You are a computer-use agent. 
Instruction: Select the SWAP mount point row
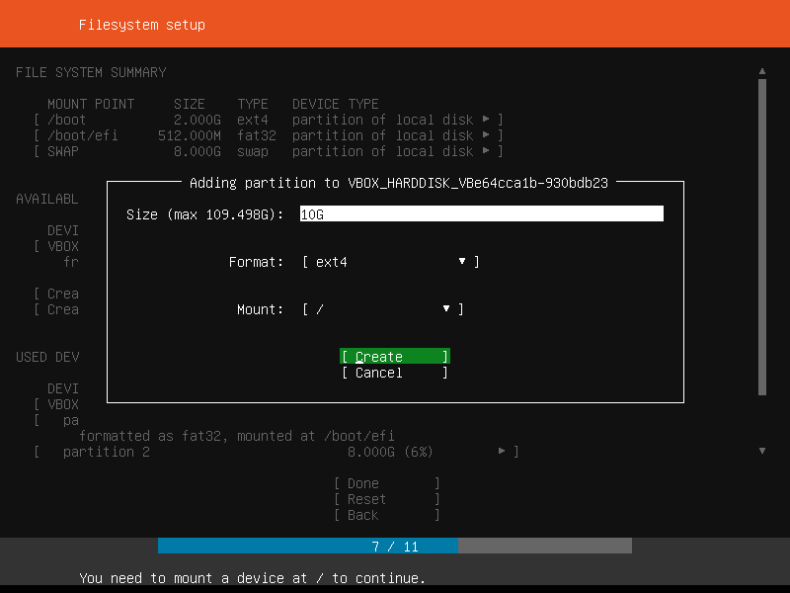pyautogui.click(x=269, y=151)
